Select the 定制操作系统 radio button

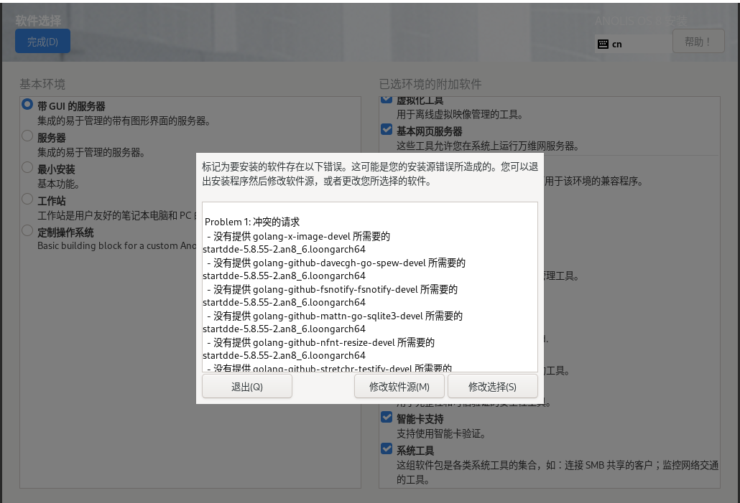coord(27,230)
